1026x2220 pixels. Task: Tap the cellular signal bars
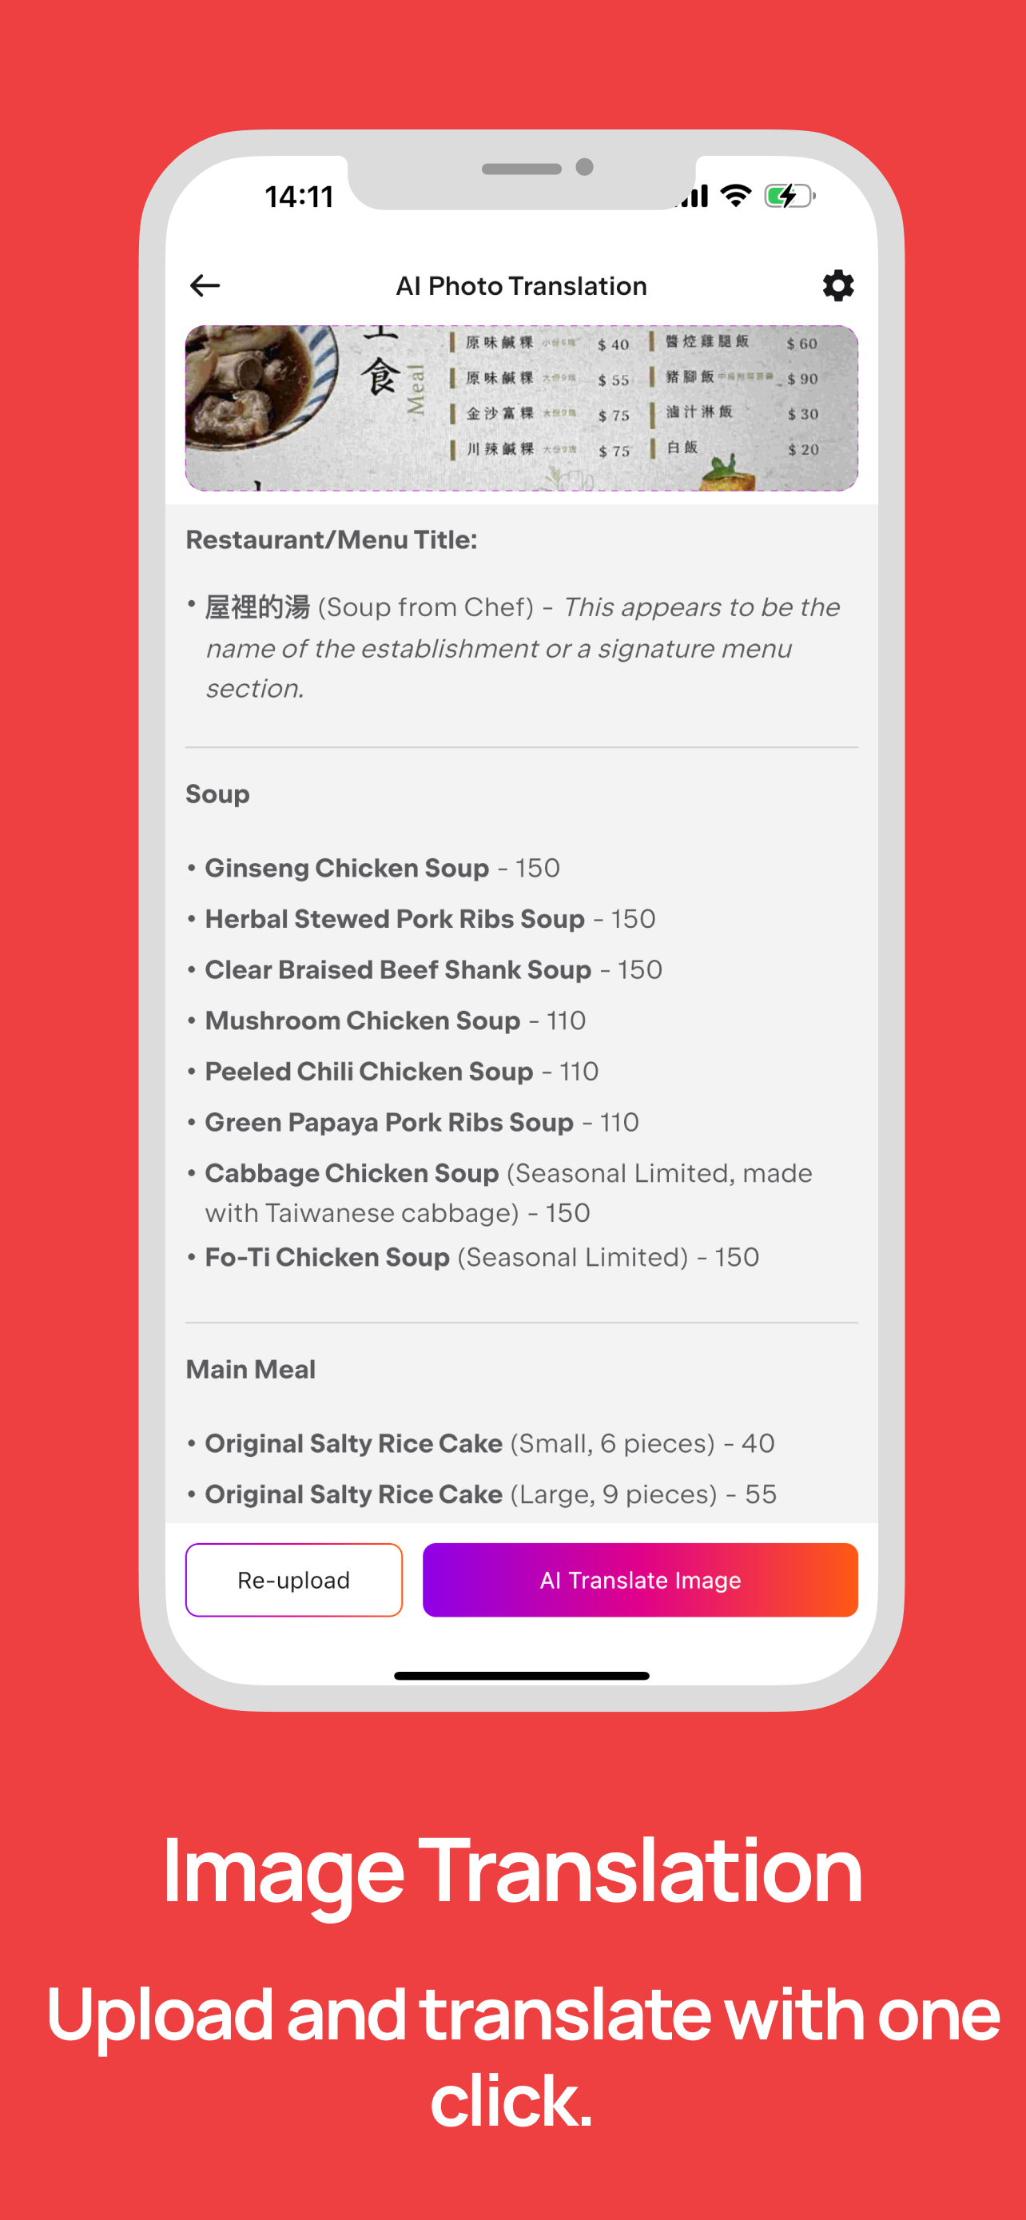pos(694,197)
